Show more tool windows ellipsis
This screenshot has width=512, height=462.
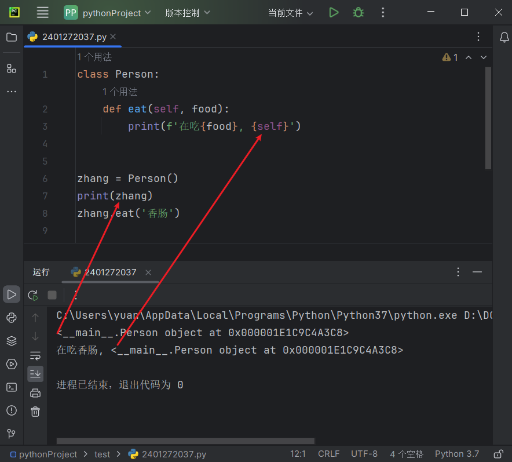point(12,92)
